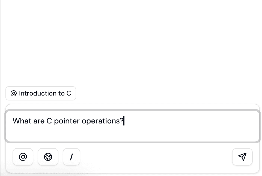The width and height of the screenshot is (262, 176).
Task: Click the empty line below the question
Action: click(109, 133)
